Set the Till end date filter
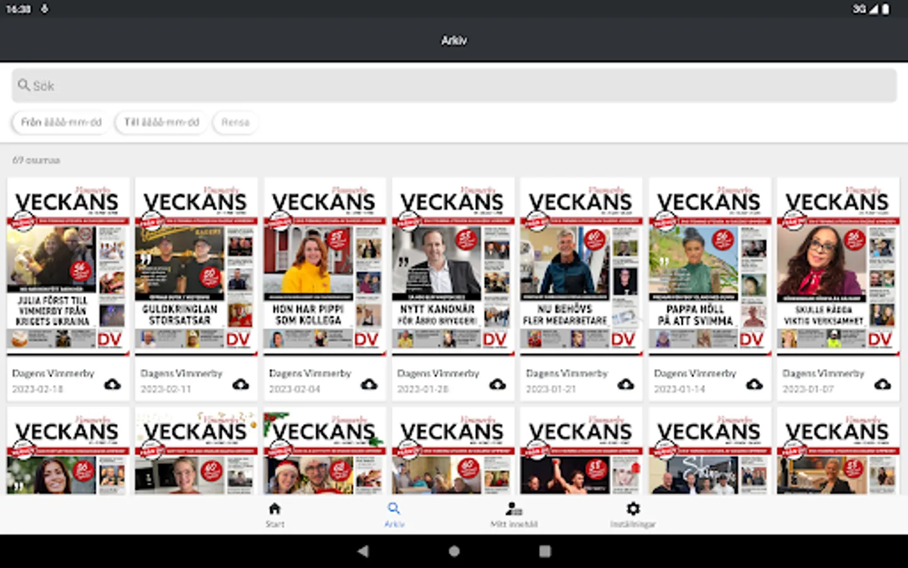Viewport: 908px width, 568px height. [161, 122]
